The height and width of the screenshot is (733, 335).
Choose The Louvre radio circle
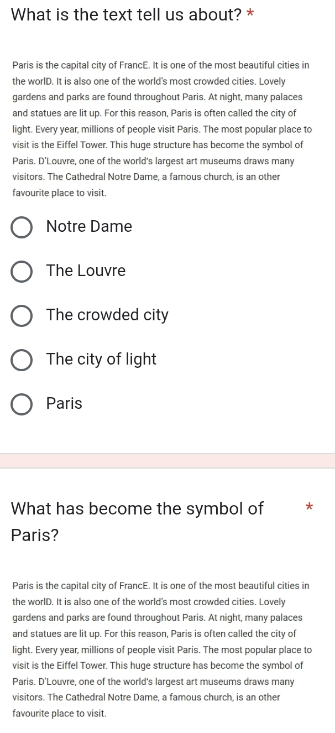[x=22, y=271]
